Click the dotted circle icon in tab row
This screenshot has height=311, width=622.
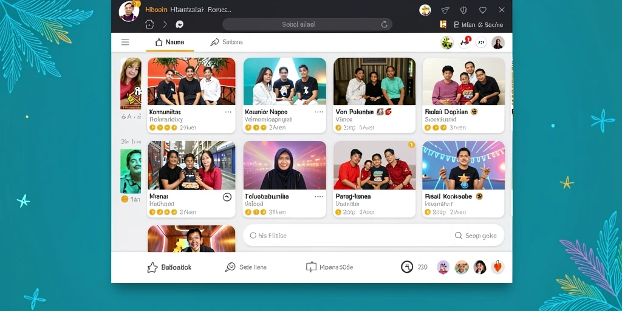[481, 42]
